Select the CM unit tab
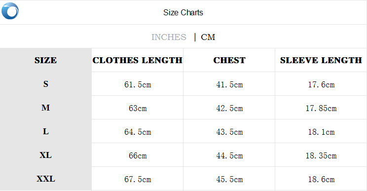Image resolution: width=367 pixels, height=191 pixels. 208,37
